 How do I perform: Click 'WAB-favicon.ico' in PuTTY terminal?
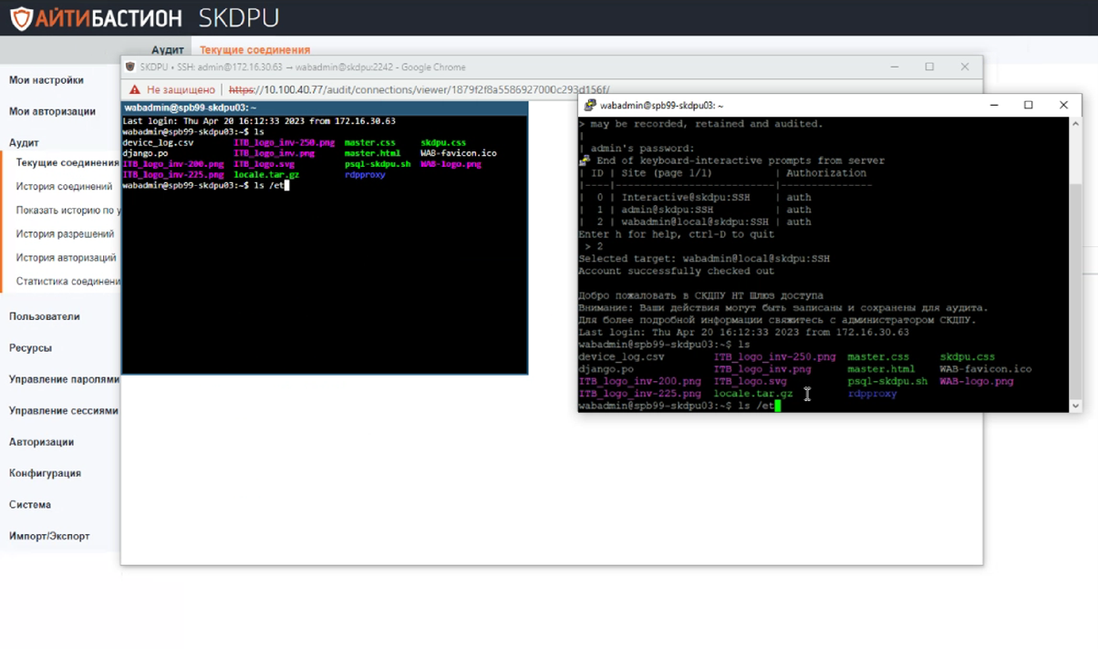(986, 369)
